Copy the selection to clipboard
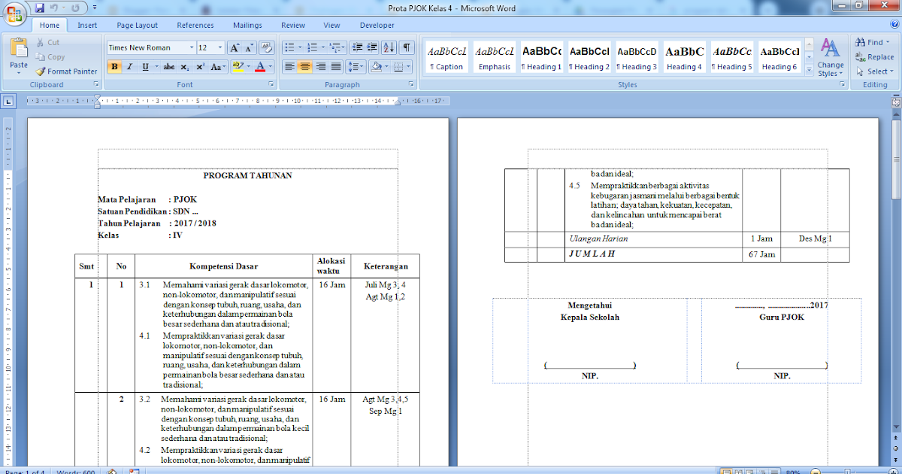This screenshot has height=474, width=902. click(50, 56)
